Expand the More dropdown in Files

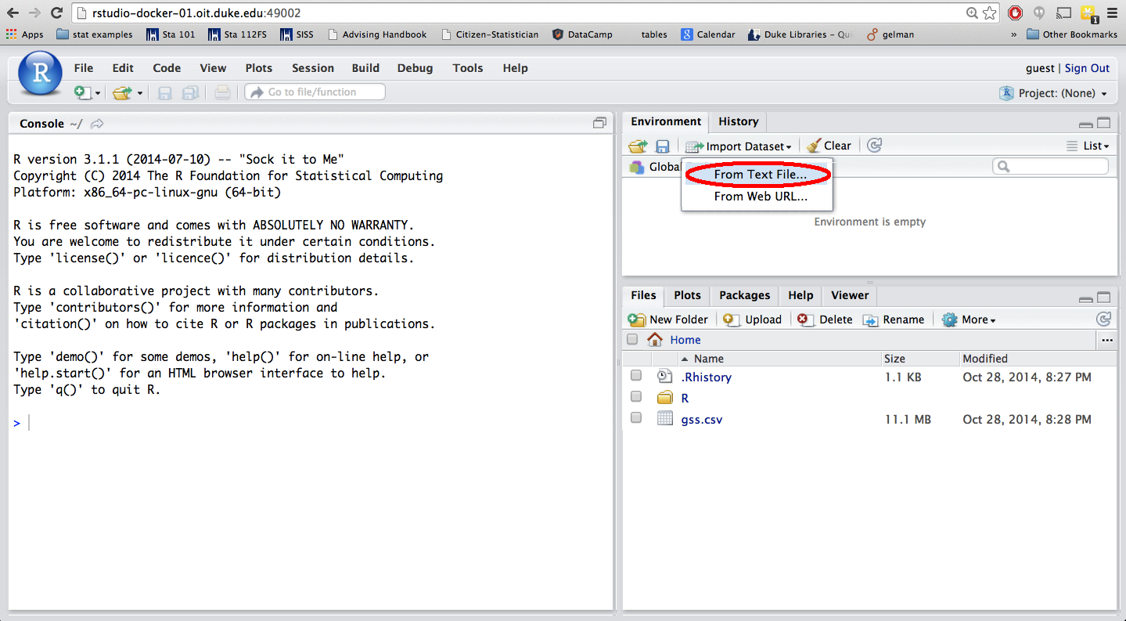(x=970, y=320)
